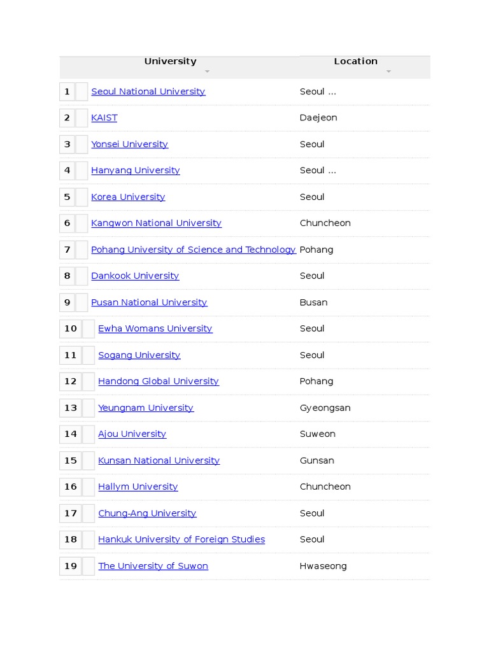Image resolution: width=489 pixels, height=652 pixels.
Task: Click the box beside rank 1
Action: (x=81, y=92)
